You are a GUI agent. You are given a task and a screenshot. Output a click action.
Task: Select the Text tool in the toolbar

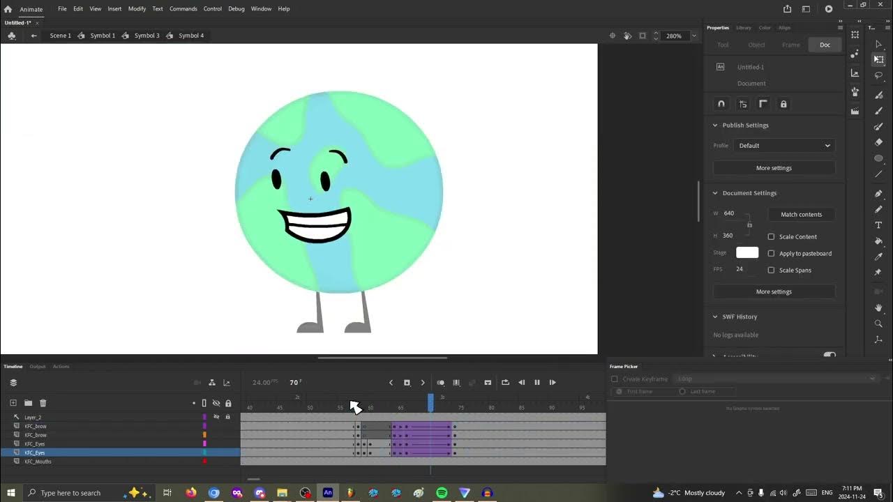[878, 225]
